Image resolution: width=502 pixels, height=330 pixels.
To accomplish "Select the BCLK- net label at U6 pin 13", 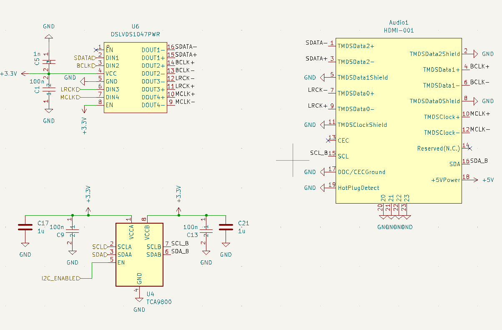I will point(185,71).
